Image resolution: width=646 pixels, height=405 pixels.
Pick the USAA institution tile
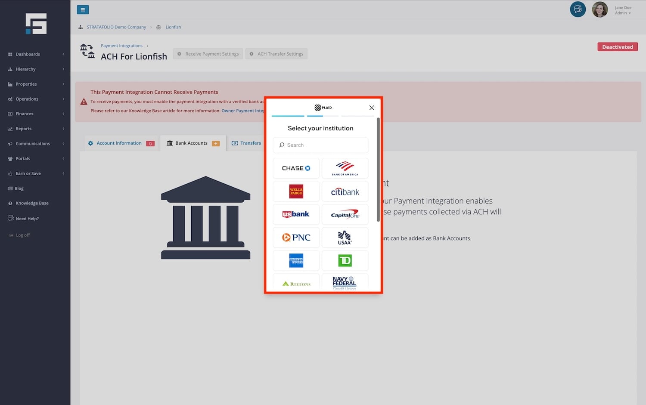point(345,237)
